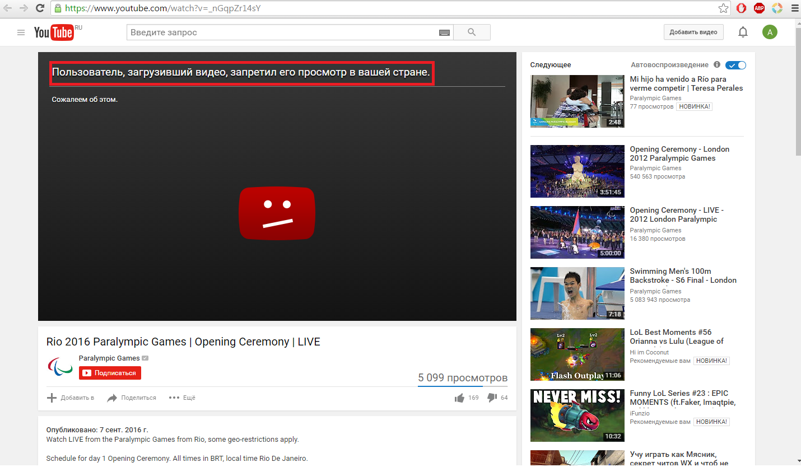Open Opening Ceremony London 2012 Paralympic Games title
The height and width of the screenshot is (467, 801).
click(679, 153)
